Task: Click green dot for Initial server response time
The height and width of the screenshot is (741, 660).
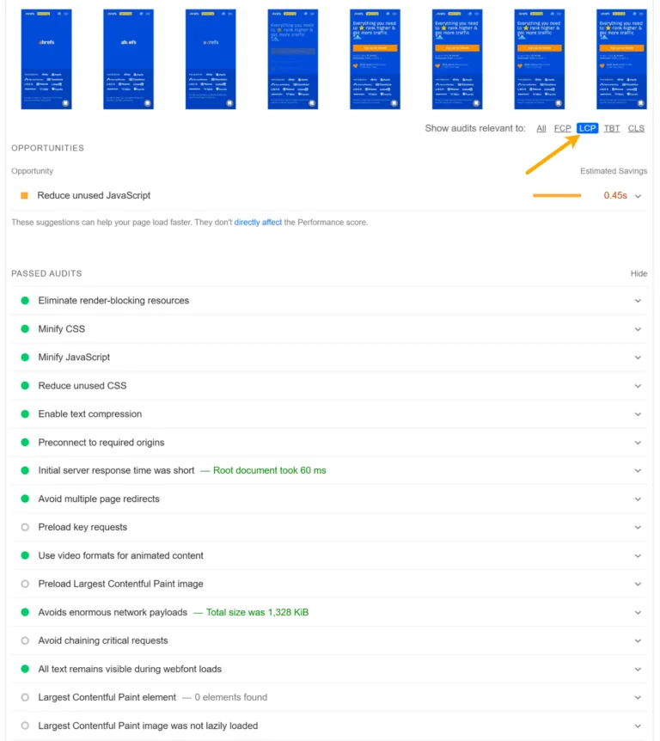Action: (25, 471)
